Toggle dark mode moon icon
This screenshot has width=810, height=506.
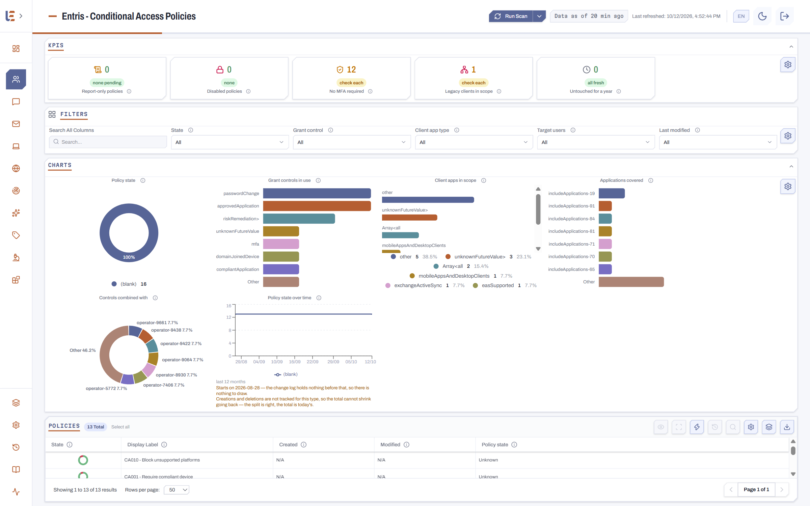762,16
